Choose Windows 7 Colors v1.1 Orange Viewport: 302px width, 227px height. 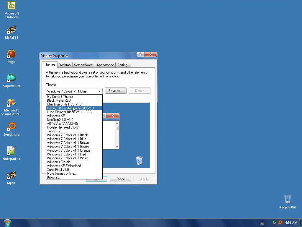74,150
